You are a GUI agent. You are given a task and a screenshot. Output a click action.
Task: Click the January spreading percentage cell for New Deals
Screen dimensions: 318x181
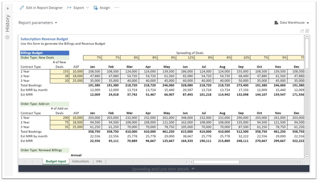tap(92, 58)
